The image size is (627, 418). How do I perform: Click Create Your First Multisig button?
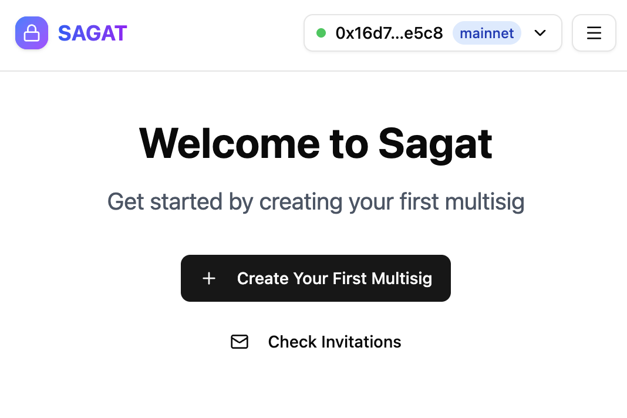click(x=315, y=278)
